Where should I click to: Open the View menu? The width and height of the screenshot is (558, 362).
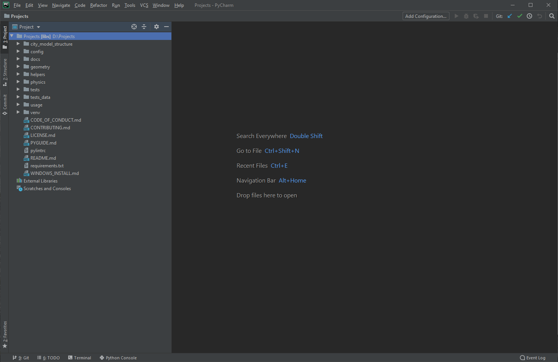click(43, 5)
